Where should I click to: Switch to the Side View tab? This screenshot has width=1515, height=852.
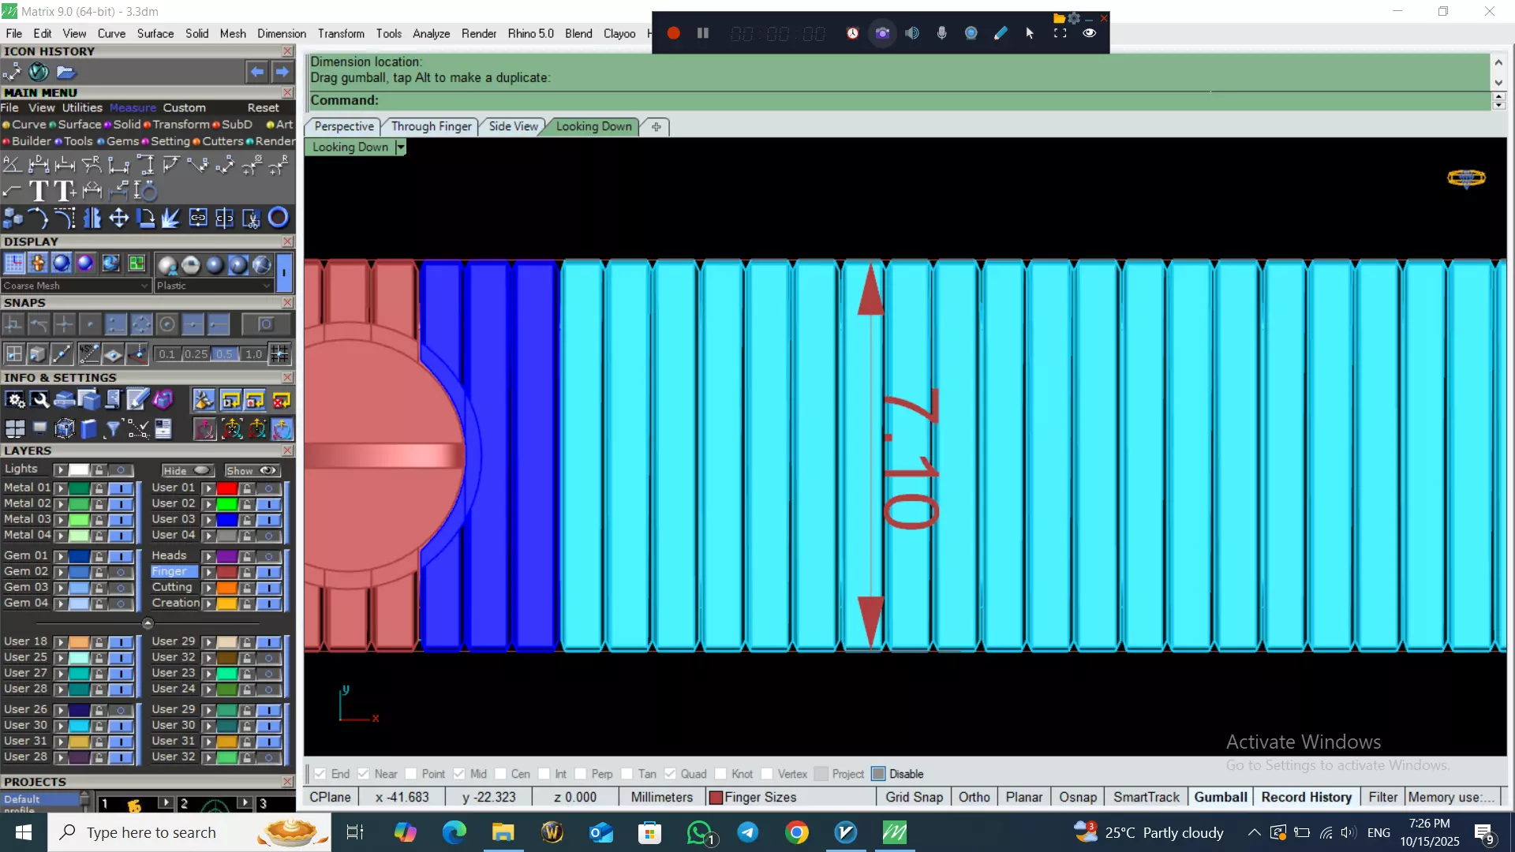513,126
